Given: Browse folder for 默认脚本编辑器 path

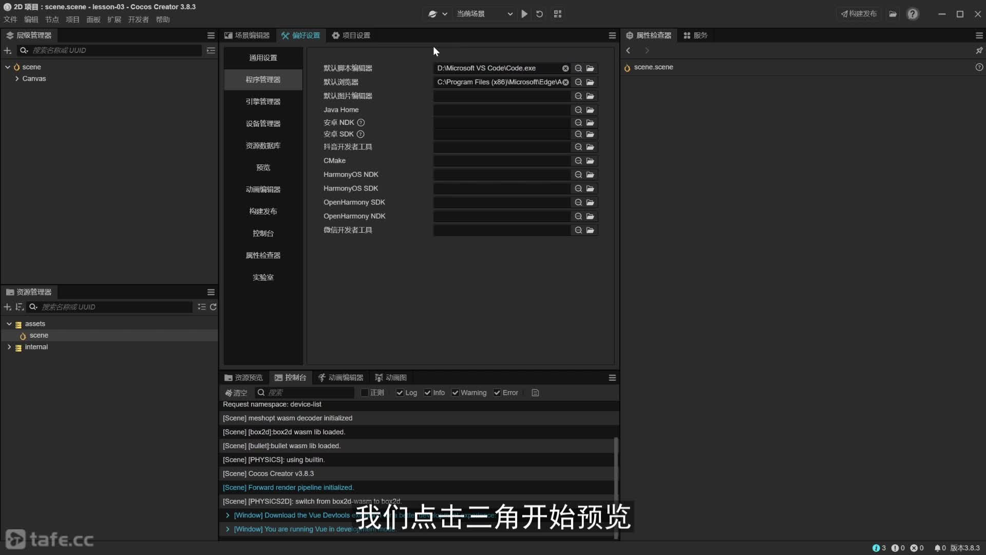Looking at the screenshot, I should point(590,68).
